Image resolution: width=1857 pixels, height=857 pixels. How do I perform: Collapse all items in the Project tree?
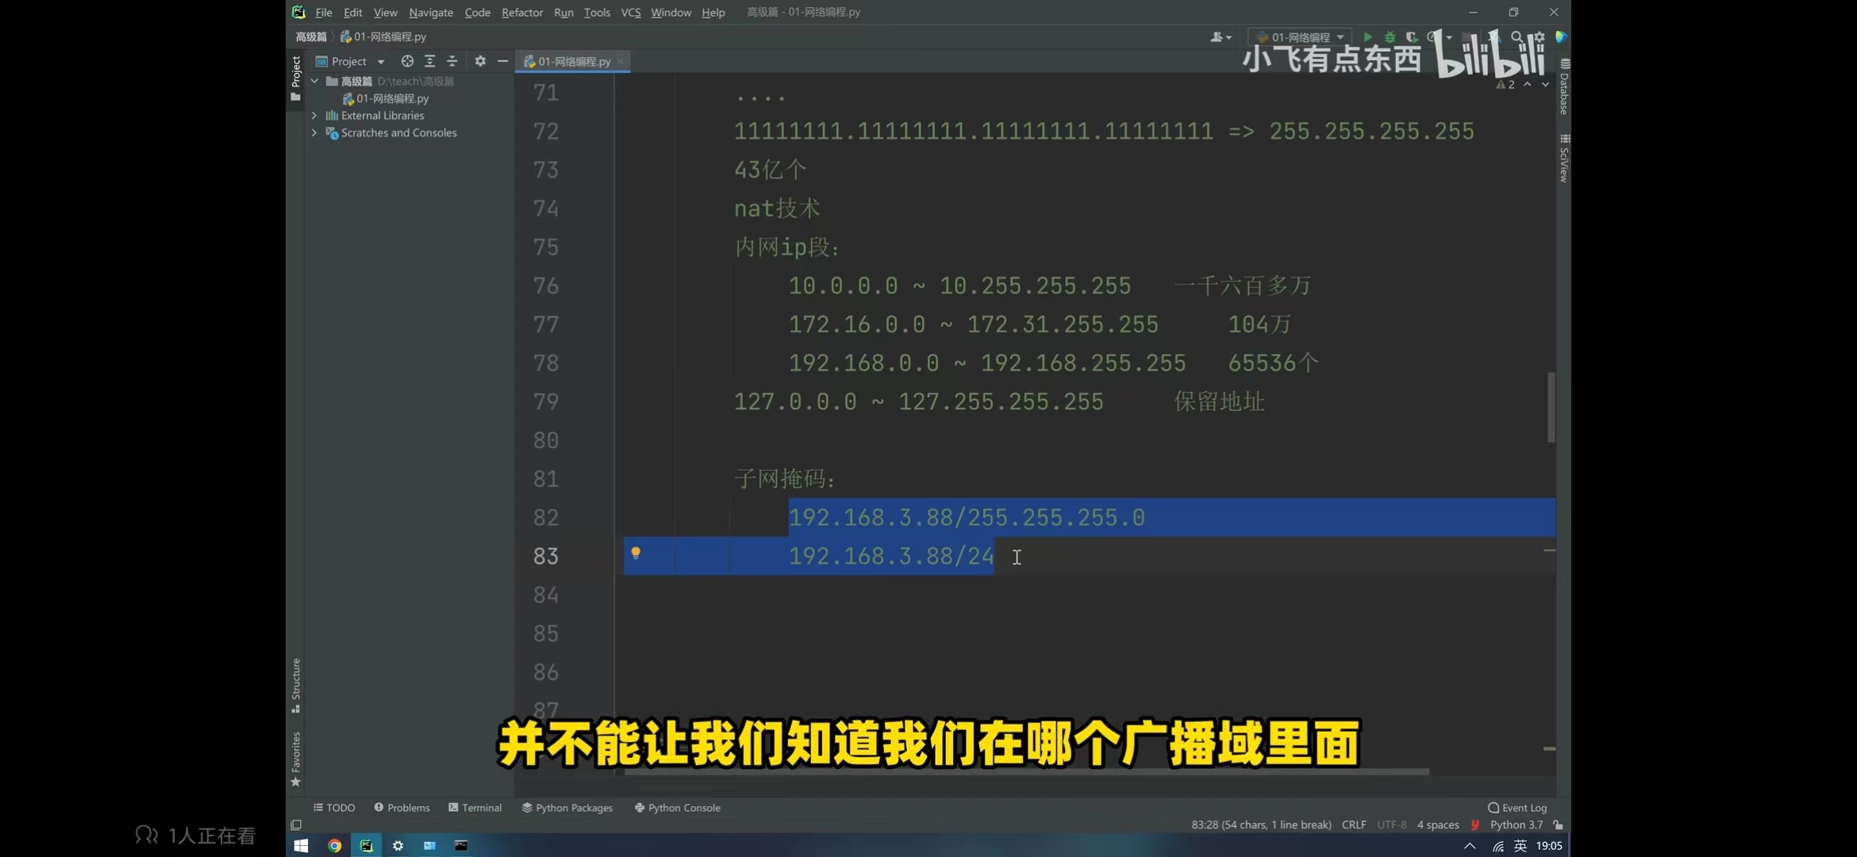(x=452, y=61)
